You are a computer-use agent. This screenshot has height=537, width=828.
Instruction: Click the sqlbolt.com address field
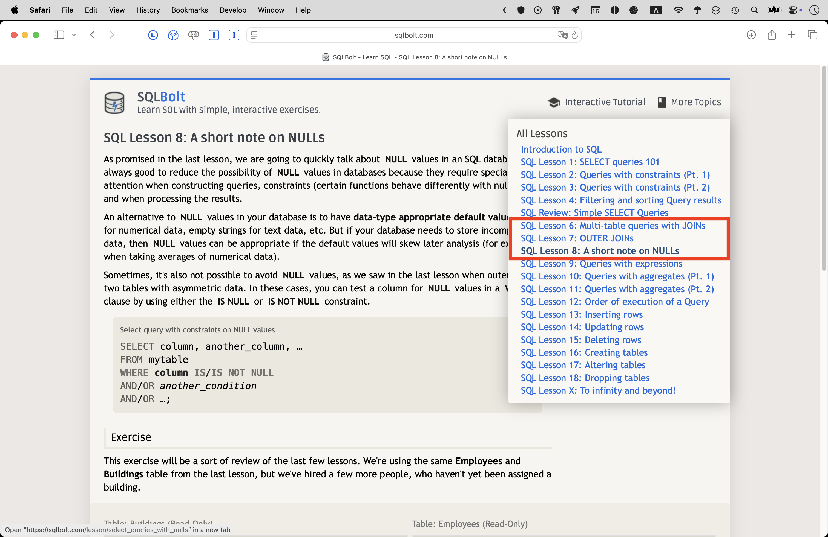click(414, 35)
